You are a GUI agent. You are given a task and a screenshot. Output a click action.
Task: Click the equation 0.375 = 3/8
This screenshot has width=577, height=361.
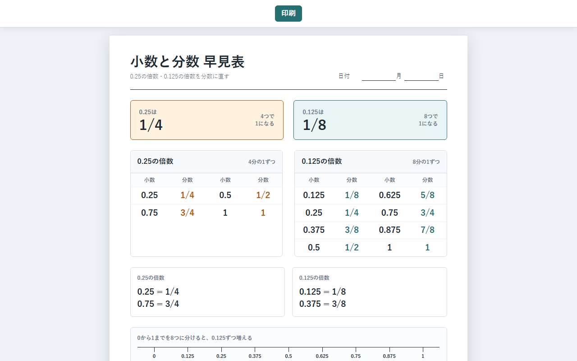point(323,304)
